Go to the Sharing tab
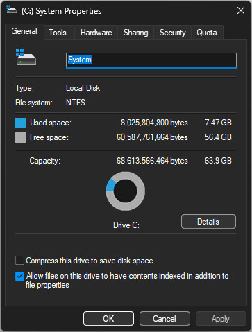The width and height of the screenshot is (252, 332). [135, 33]
